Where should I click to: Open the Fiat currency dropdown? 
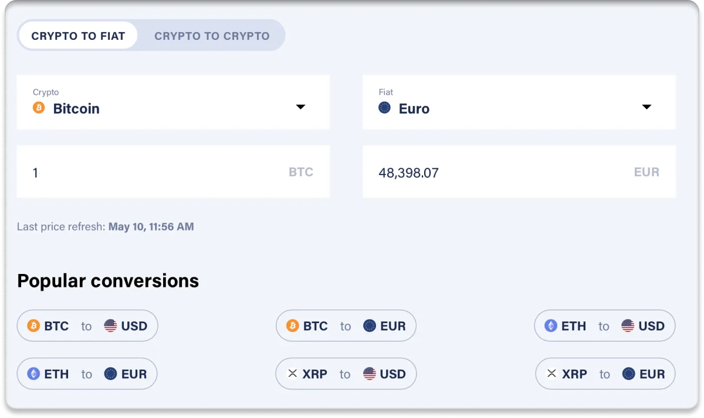tap(647, 107)
